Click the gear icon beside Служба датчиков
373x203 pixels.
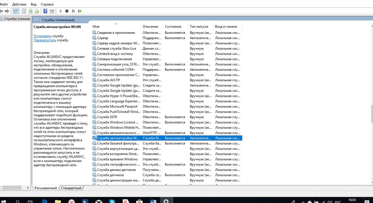[94, 175]
